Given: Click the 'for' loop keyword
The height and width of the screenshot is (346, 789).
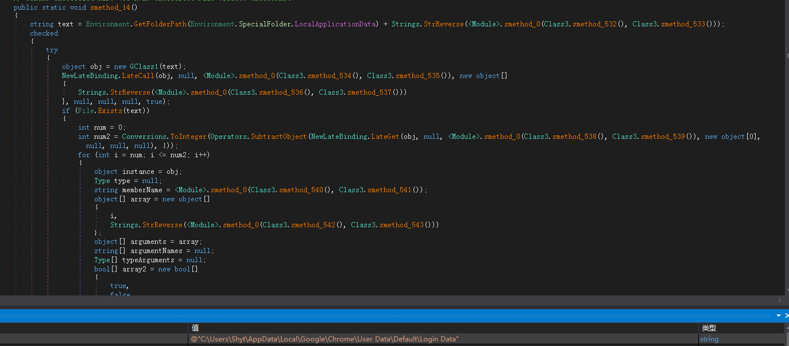Looking at the screenshot, I should [x=84, y=155].
